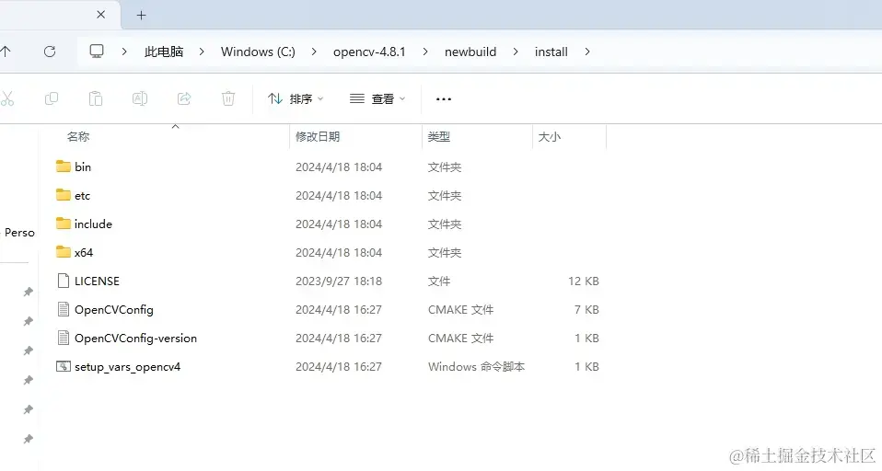Select the bin folder name
Screen dimensions: 882x471
(83, 167)
